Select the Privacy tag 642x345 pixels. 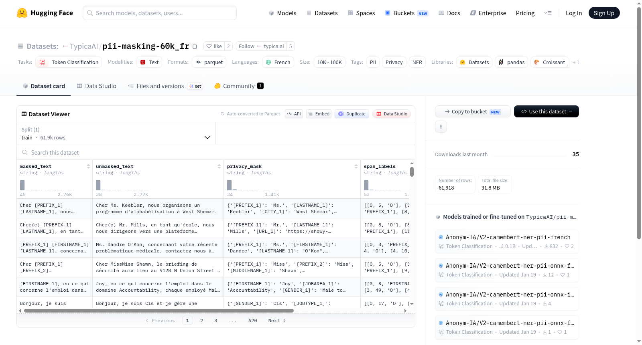(394, 62)
